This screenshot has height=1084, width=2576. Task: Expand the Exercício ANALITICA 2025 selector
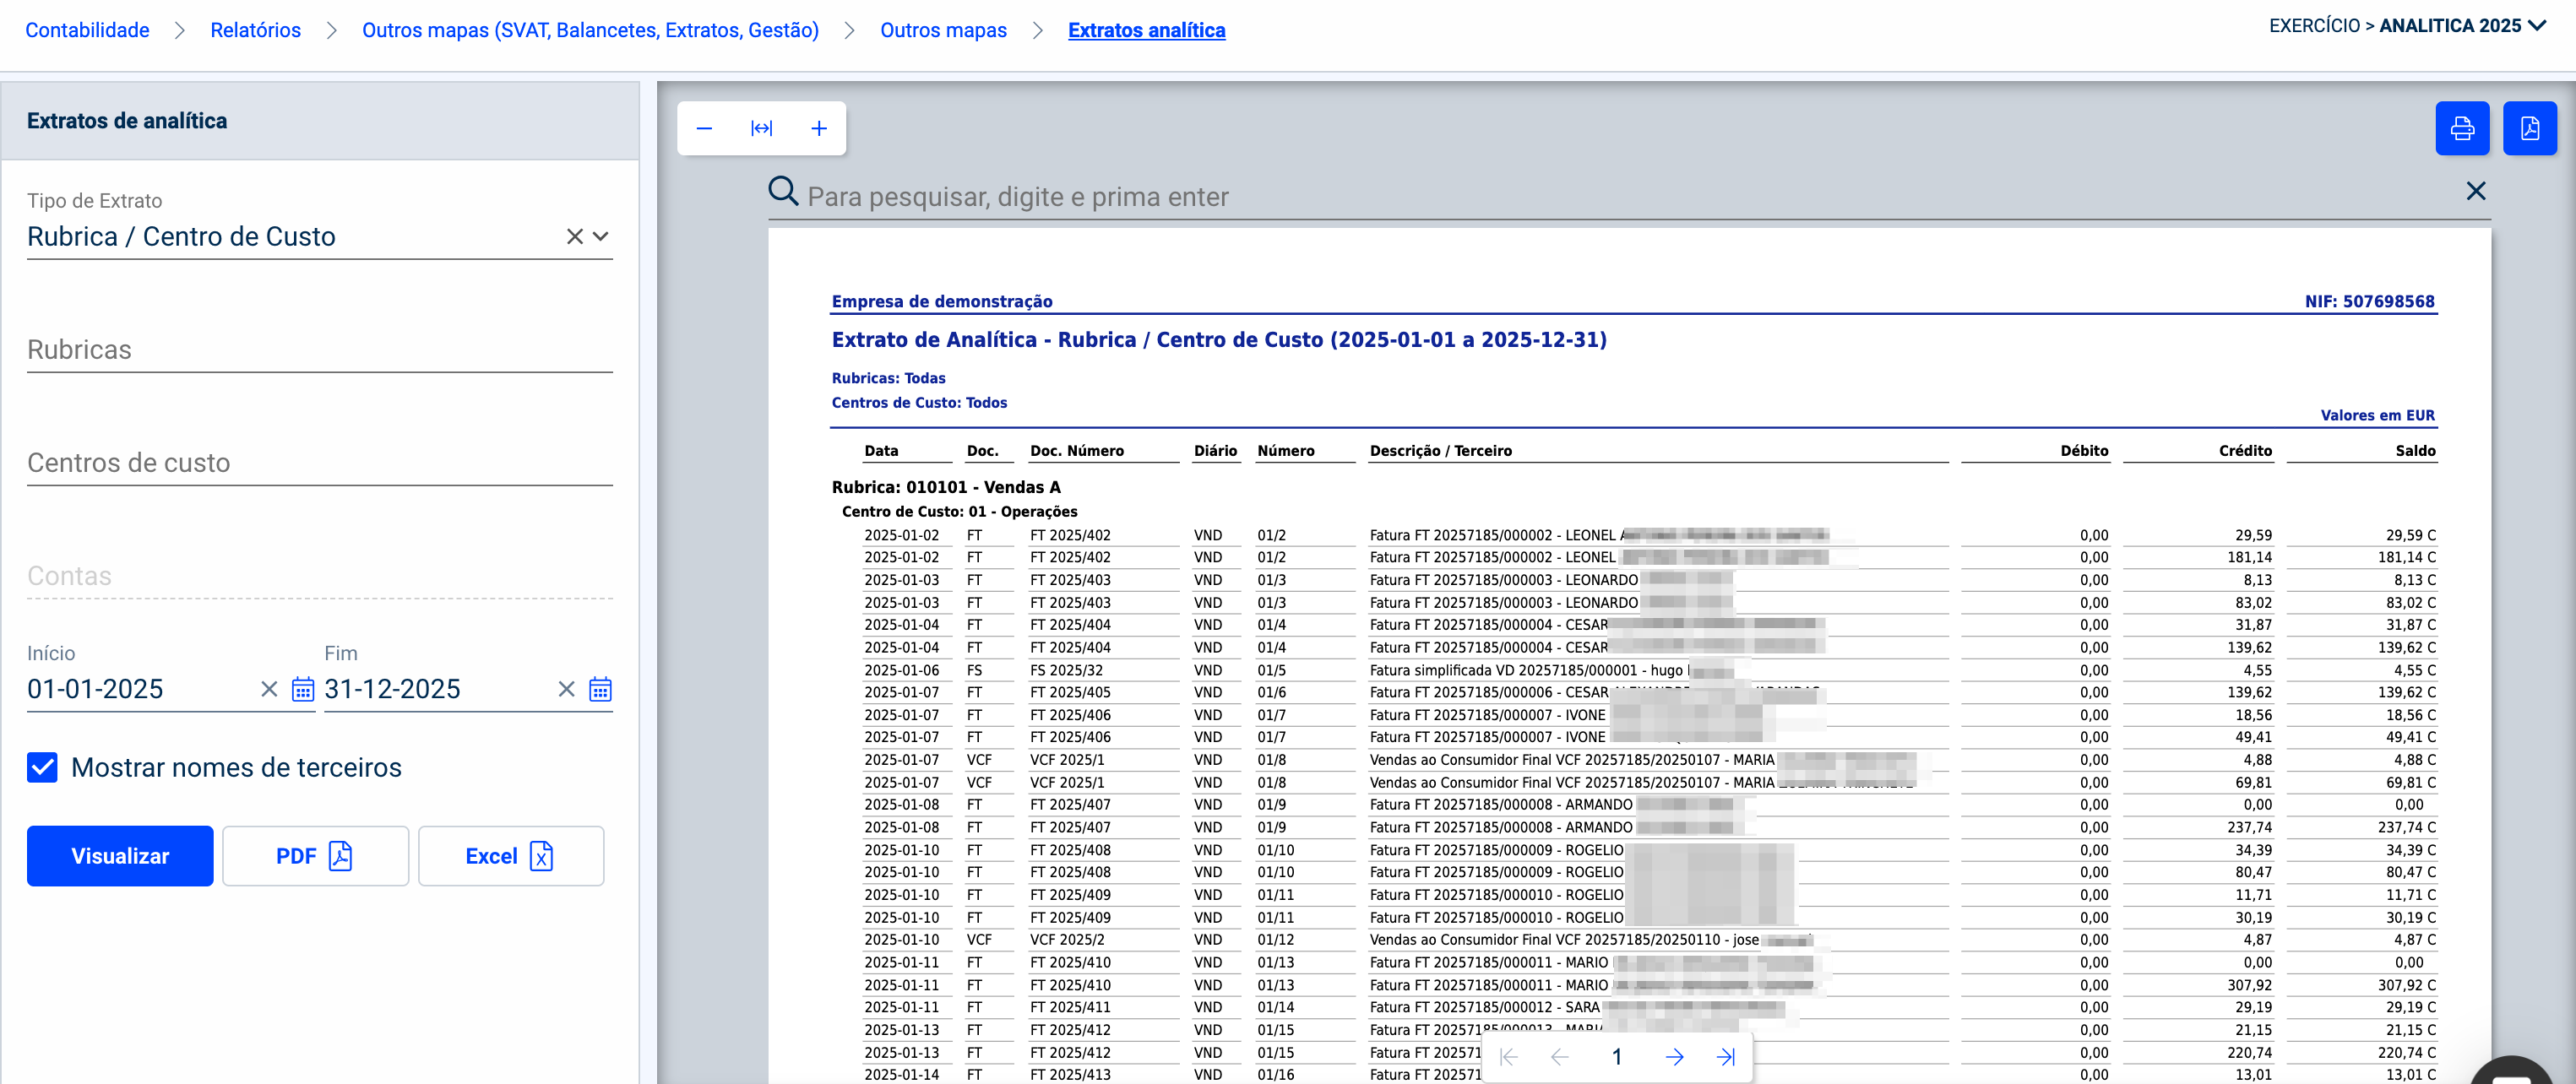tap(2407, 26)
